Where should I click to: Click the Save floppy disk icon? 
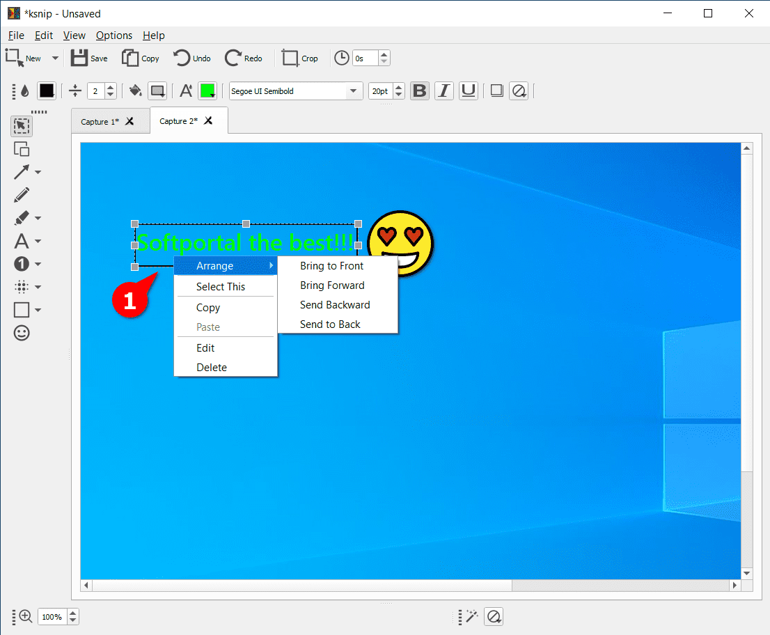(79, 58)
